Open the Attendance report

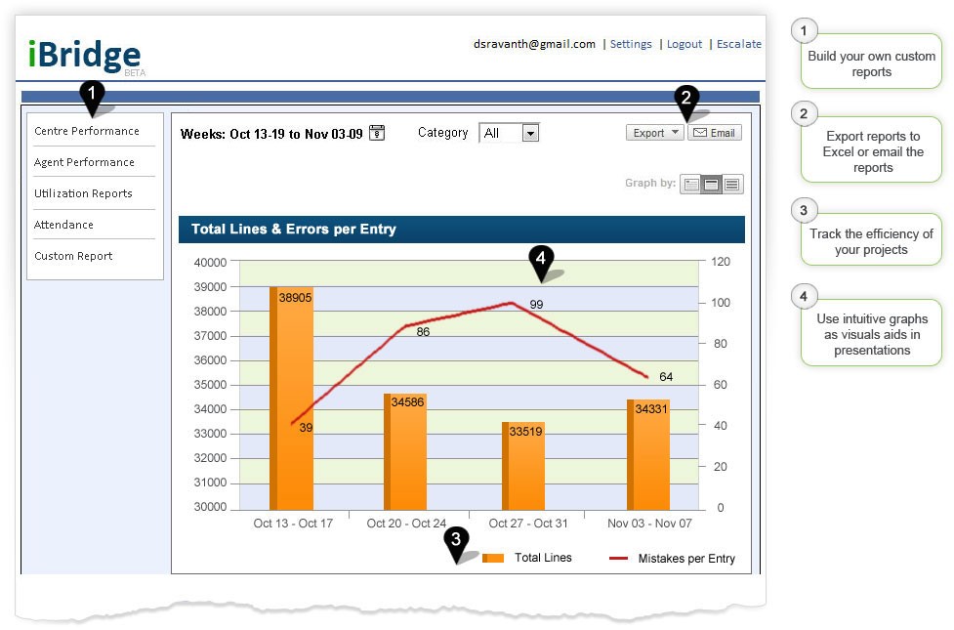[x=64, y=225]
